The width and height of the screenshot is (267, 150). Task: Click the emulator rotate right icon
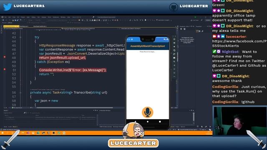tap(174, 54)
